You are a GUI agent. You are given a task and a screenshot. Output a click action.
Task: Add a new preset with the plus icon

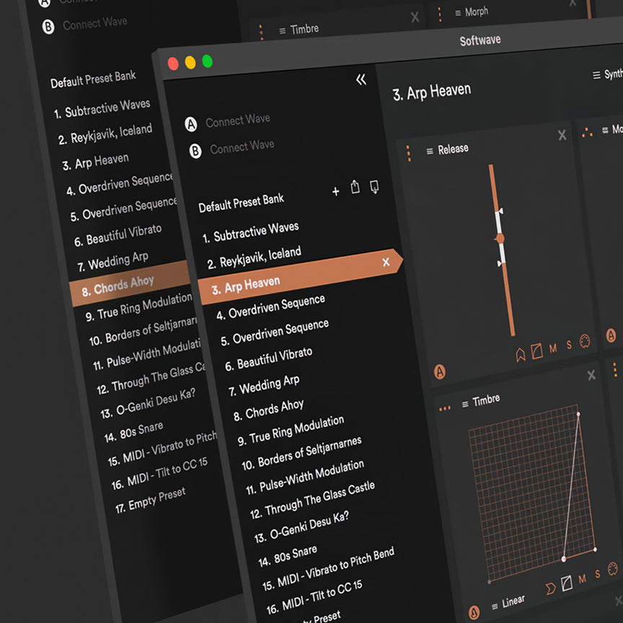(x=335, y=191)
